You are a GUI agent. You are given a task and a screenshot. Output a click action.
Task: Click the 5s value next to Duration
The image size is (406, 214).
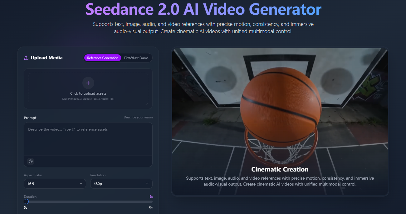coord(151,196)
